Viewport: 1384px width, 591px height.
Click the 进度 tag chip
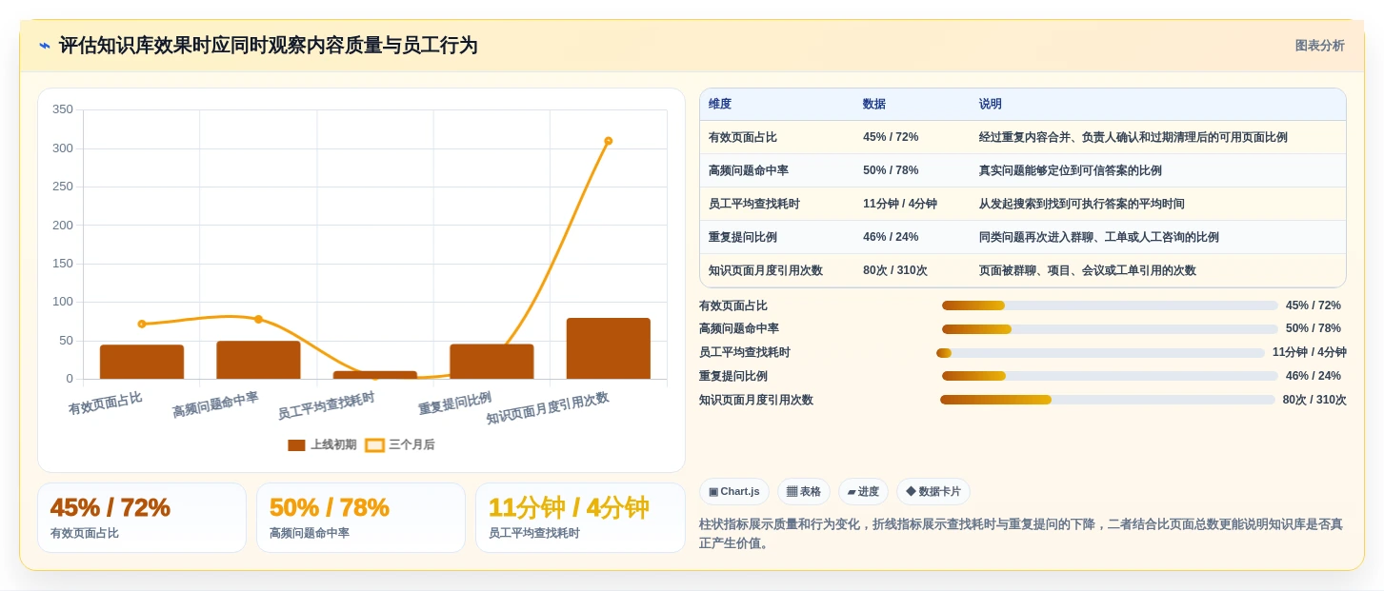863,492
